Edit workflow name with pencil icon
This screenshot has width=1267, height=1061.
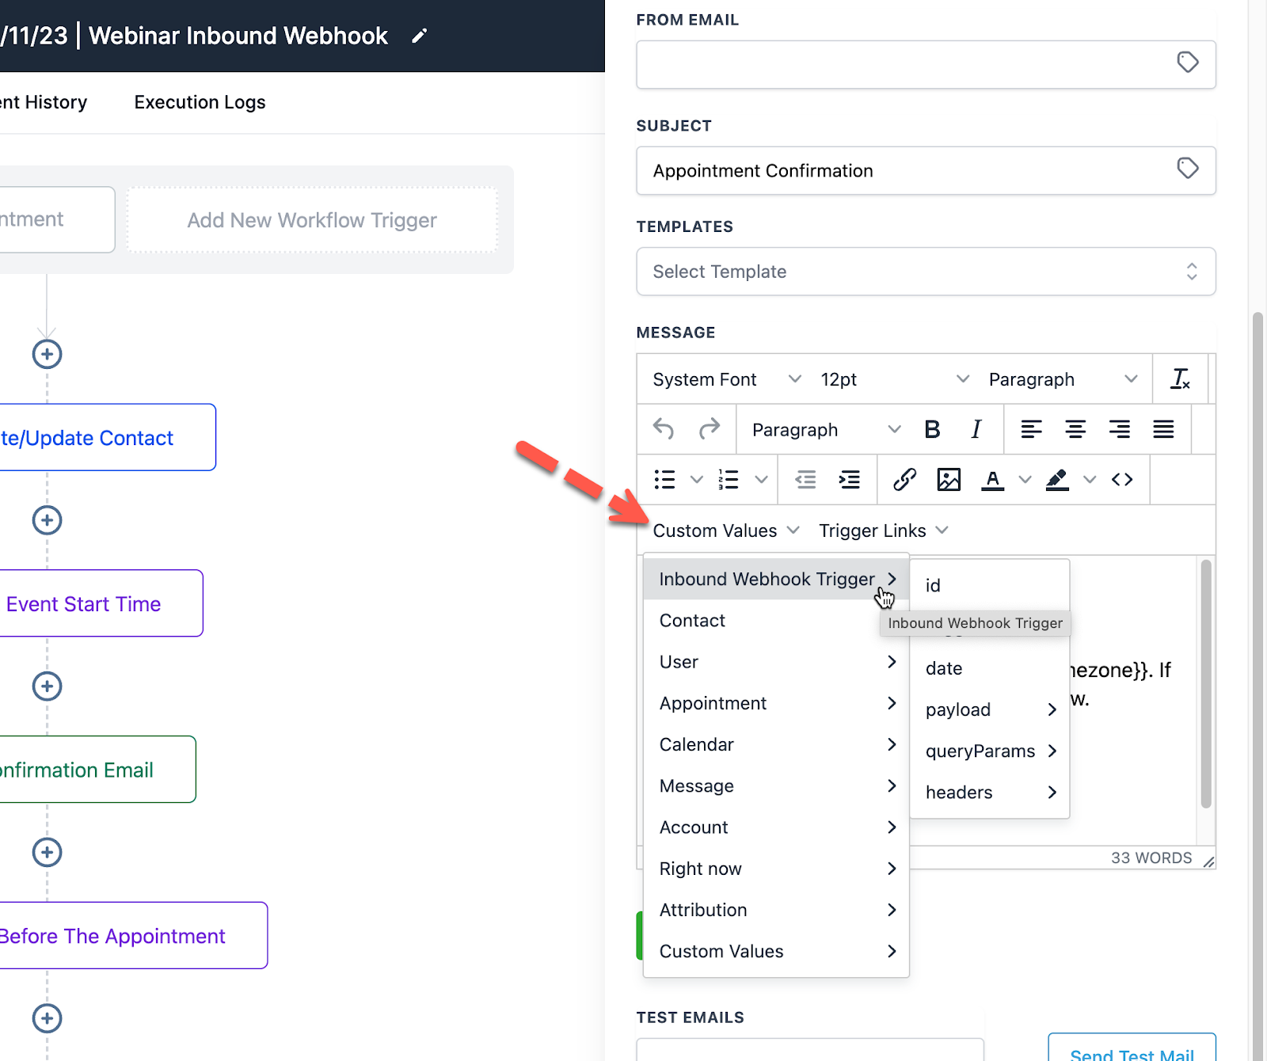tap(420, 36)
